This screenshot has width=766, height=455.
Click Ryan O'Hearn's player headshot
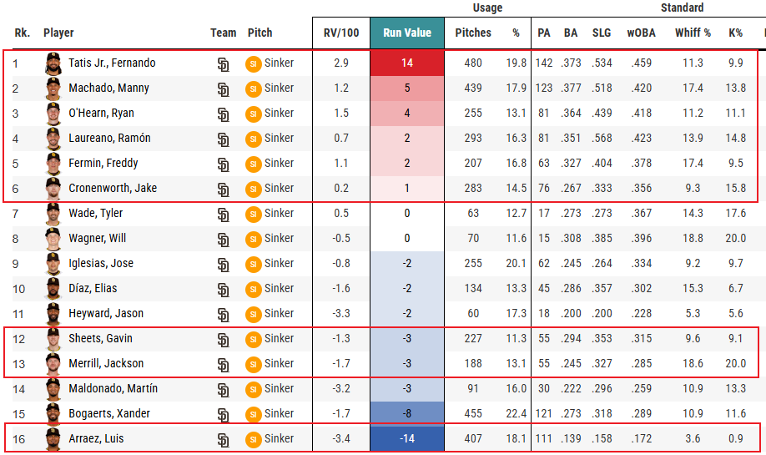tap(53, 114)
